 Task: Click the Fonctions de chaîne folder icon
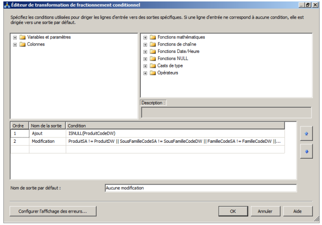[153, 45]
